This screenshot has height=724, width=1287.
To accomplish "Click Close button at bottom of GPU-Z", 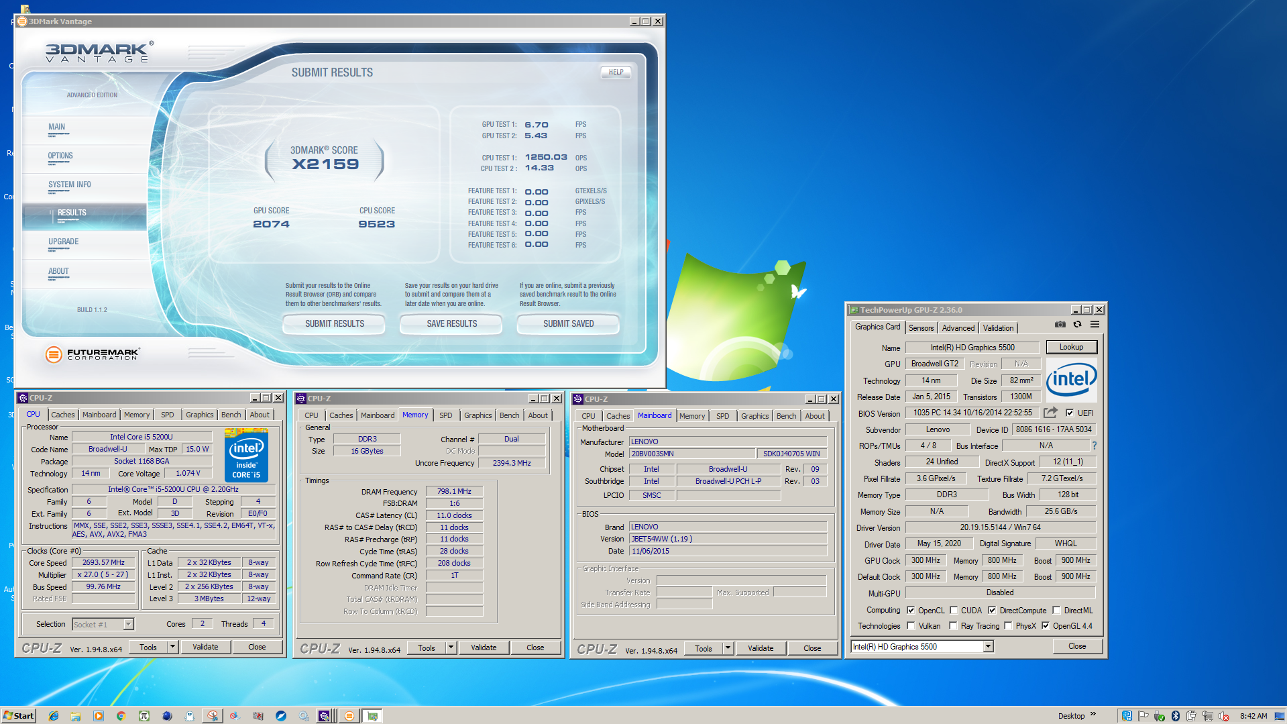I will click(x=1077, y=647).
